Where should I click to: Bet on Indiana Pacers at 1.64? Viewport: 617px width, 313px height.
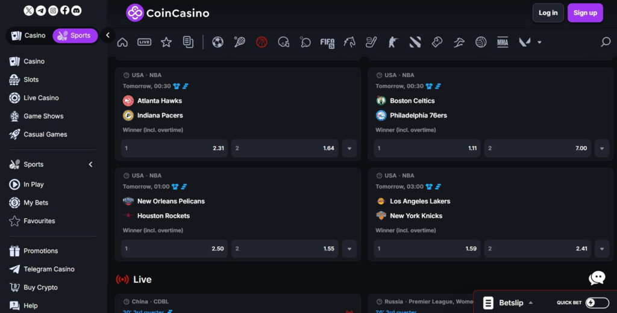(x=285, y=148)
